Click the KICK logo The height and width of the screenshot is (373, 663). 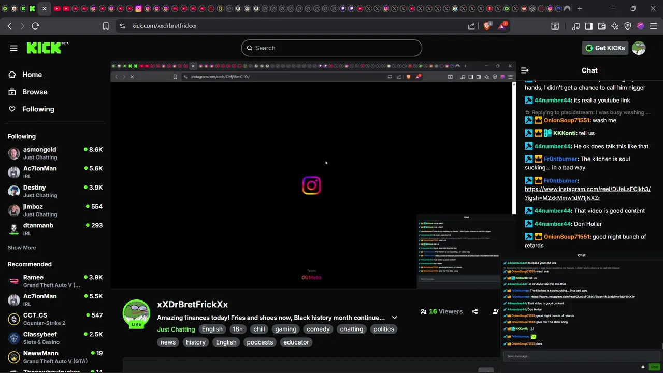click(47, 48)
